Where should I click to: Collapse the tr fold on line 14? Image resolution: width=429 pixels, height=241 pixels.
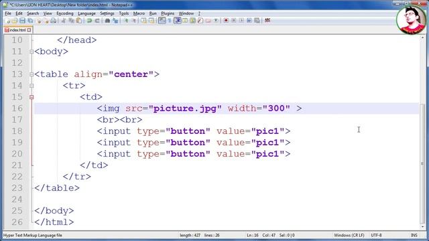click(32, 86)
